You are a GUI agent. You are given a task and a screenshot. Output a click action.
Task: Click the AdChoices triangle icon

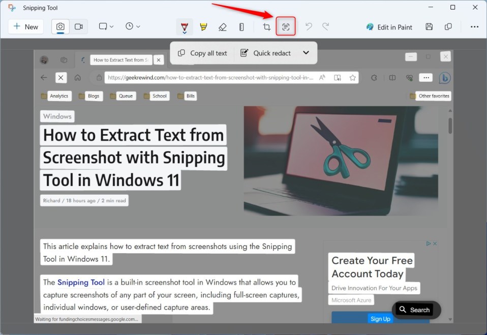(x=429, y=243)
